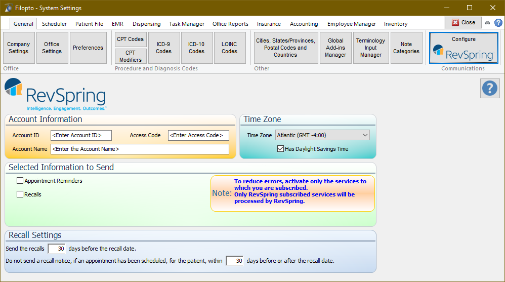Viewport: 505px width, 282px height.
Task: Switch to the EMR tab
Action: (x=117, y=24)
